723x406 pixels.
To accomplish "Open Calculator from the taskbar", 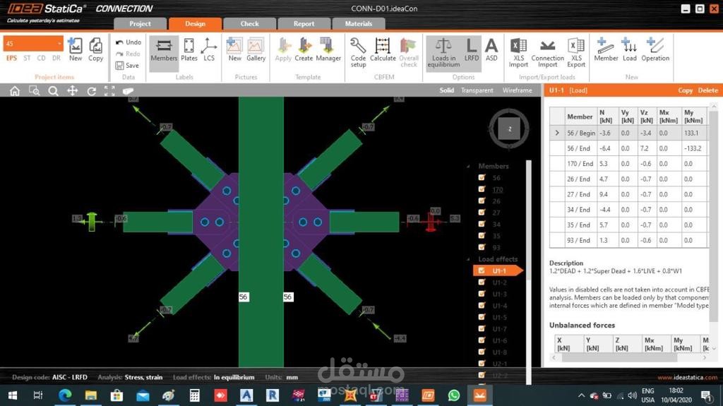I will coord(195,395).
